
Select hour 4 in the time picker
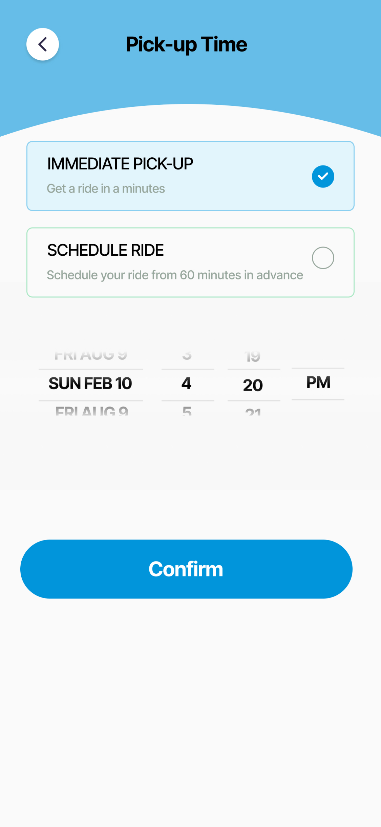[187, 383]
